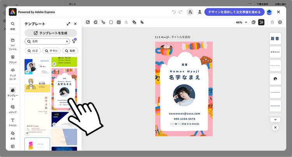Choose the vertical 田中千秋 template
The height and width of the screenshot is (157, 292).
(x=37, y=115)
